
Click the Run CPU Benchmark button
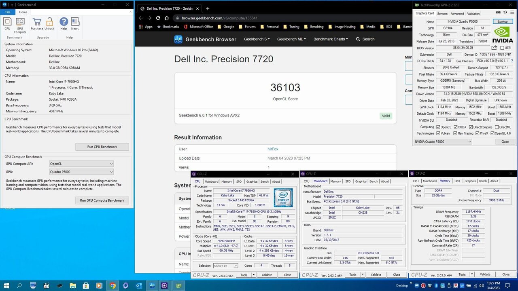102,146
